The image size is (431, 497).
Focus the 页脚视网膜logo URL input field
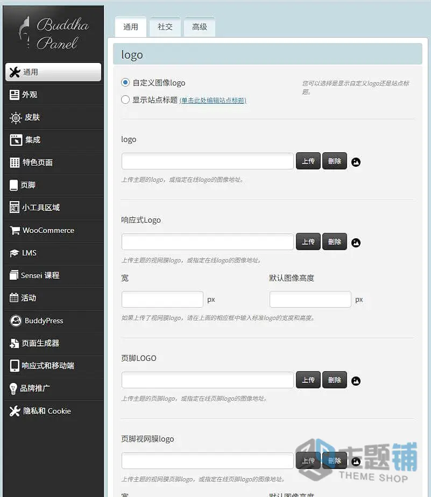207,461
